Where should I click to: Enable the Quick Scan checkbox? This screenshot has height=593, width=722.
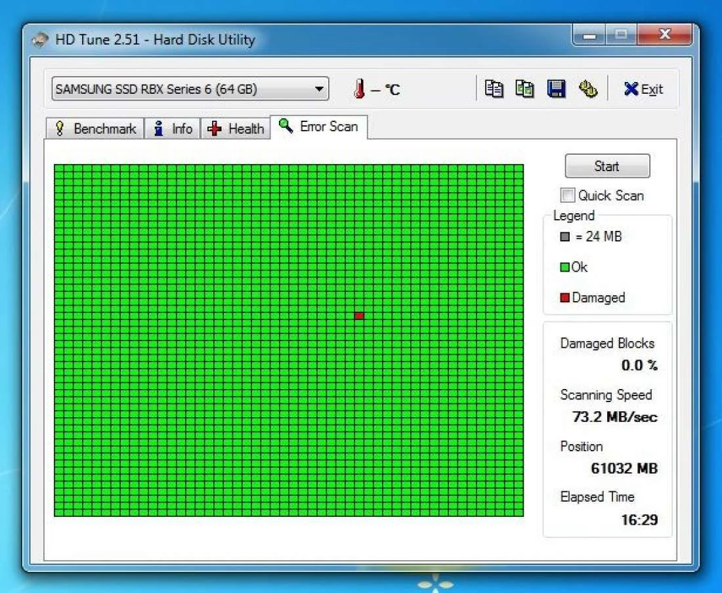pos(567,195)
